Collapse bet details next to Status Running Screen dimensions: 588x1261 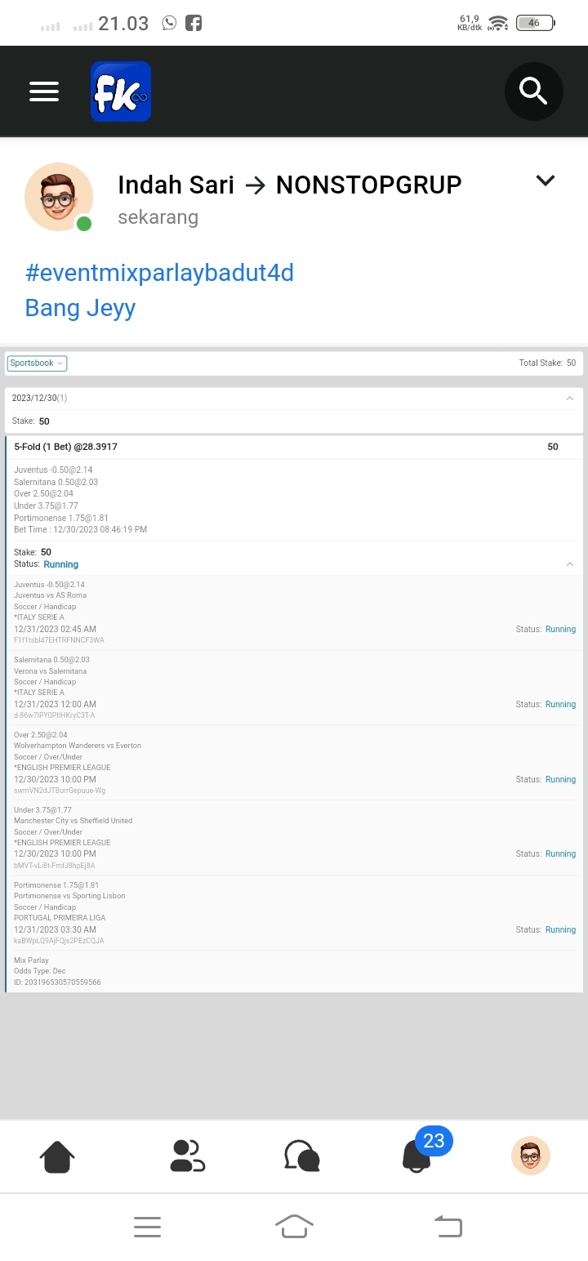point(569,564)
